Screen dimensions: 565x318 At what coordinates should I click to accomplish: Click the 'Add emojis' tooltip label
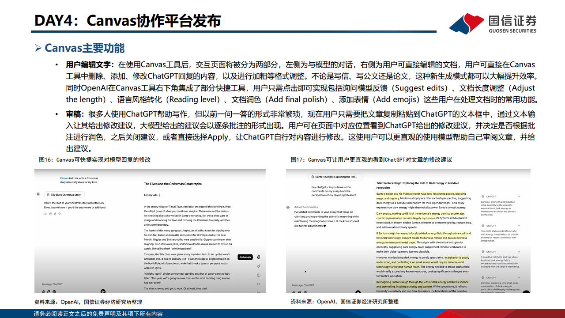pos(245,257)
